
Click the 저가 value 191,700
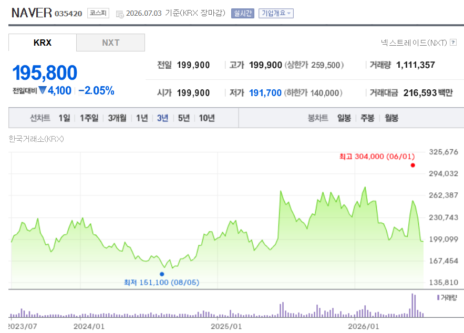(x=265, y=93)
